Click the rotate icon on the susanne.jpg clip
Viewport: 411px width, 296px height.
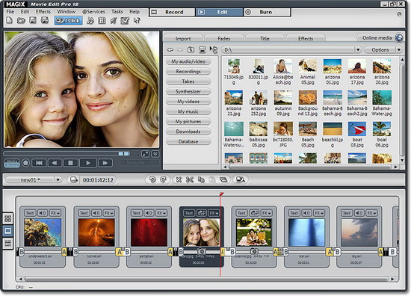254,213
